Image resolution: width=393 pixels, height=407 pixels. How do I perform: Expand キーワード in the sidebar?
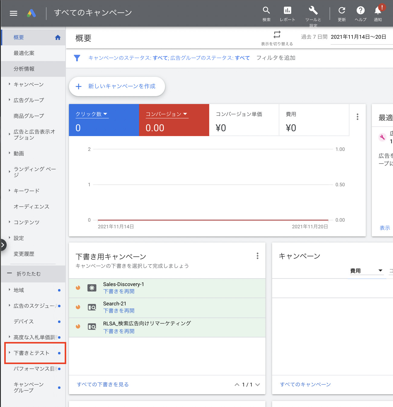tap(27, 191)
